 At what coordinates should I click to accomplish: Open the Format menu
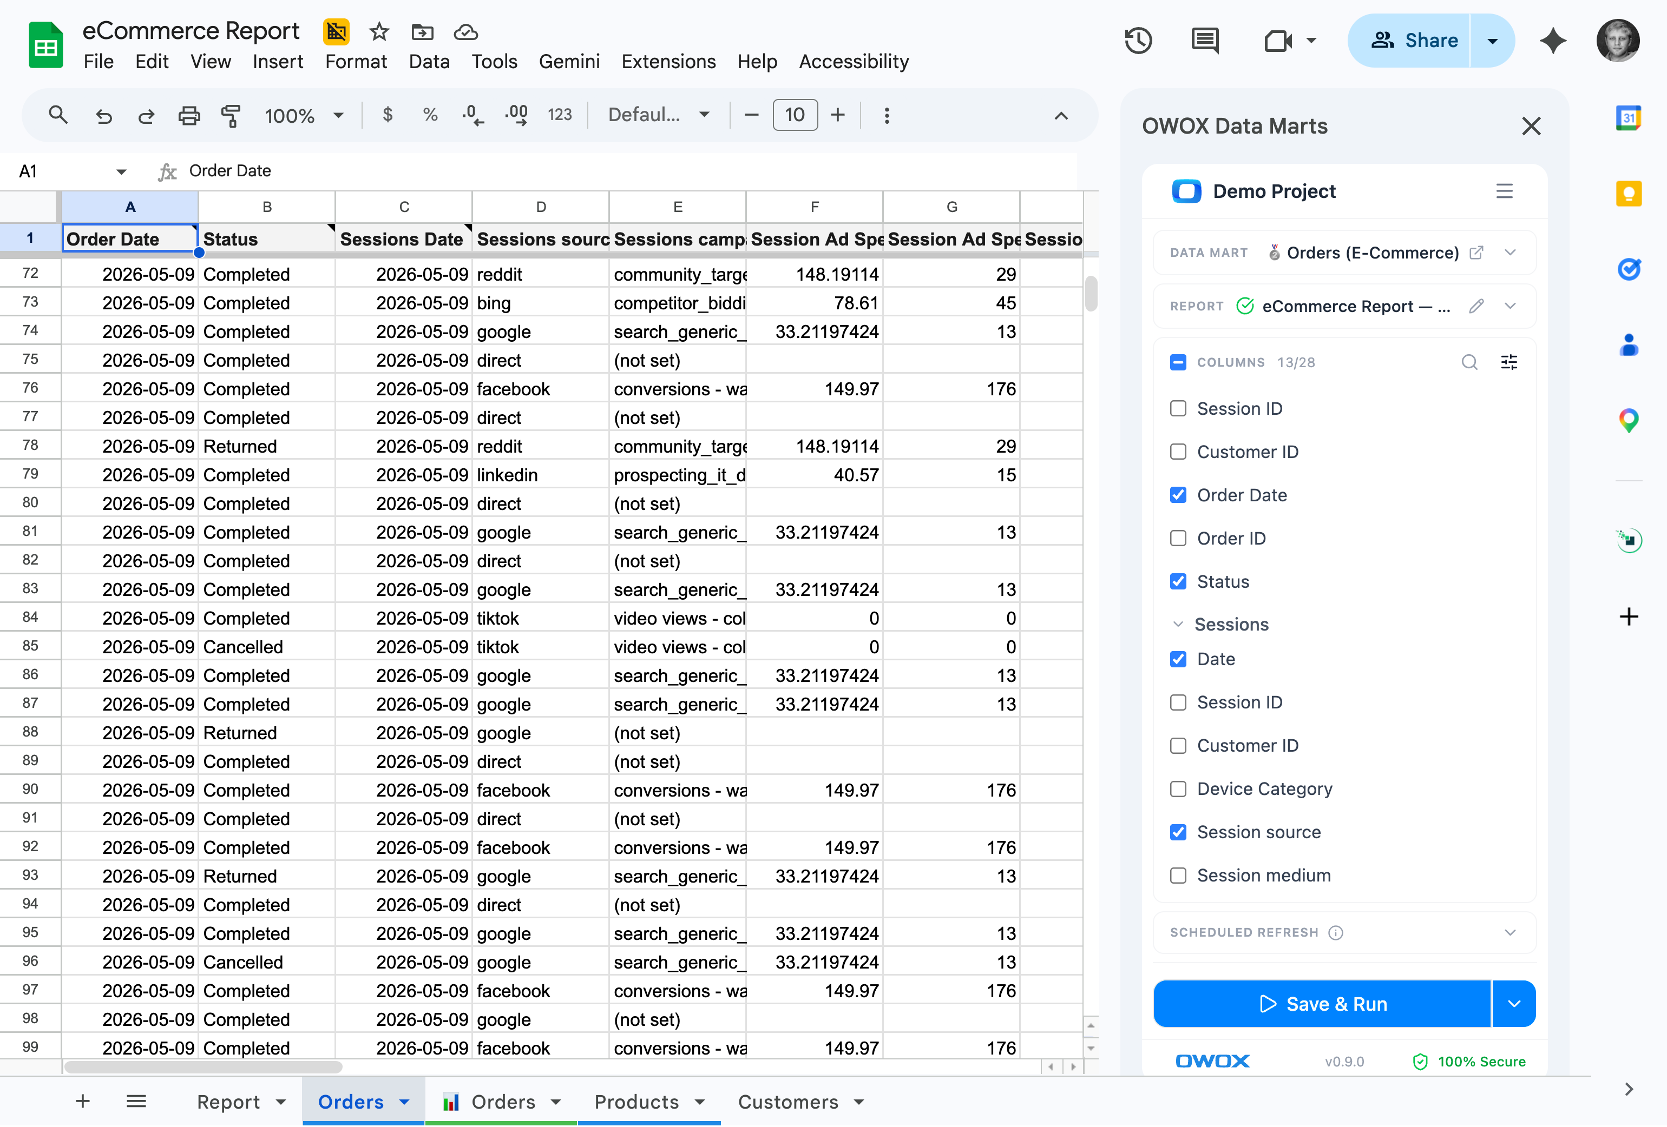click(x=356, y=62)
